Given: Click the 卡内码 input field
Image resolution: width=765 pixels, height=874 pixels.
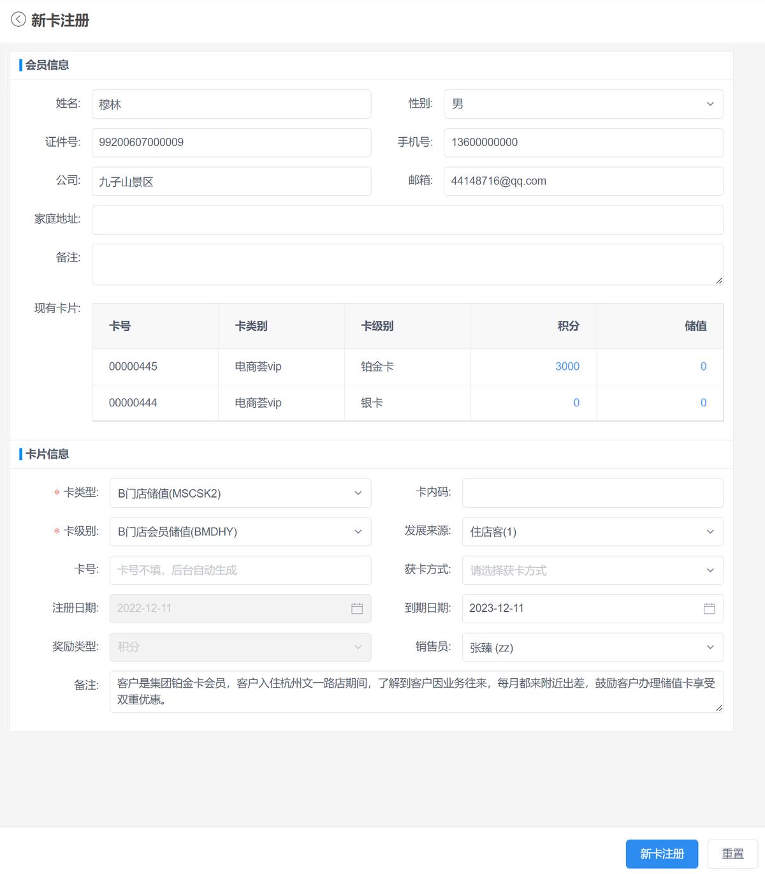Looking at the screenshot, I should point(592,493).
